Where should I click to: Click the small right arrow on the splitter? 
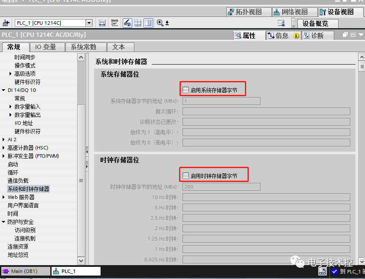[x=87, y=166]
